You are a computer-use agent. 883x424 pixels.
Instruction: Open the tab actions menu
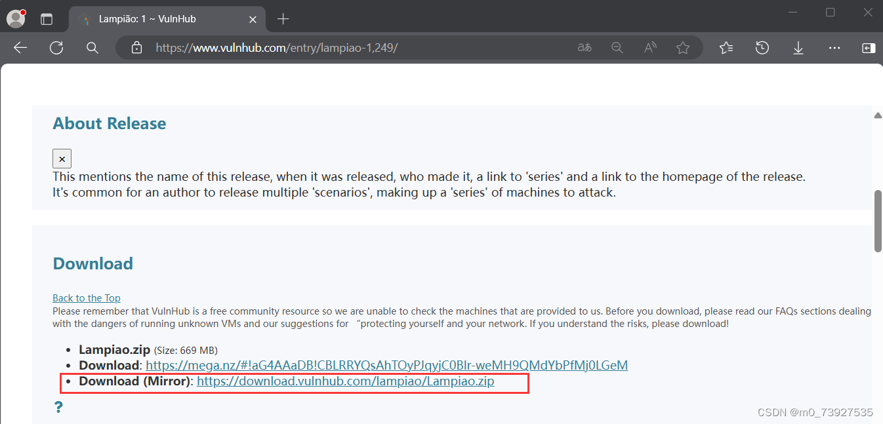[x=46, y=18]
